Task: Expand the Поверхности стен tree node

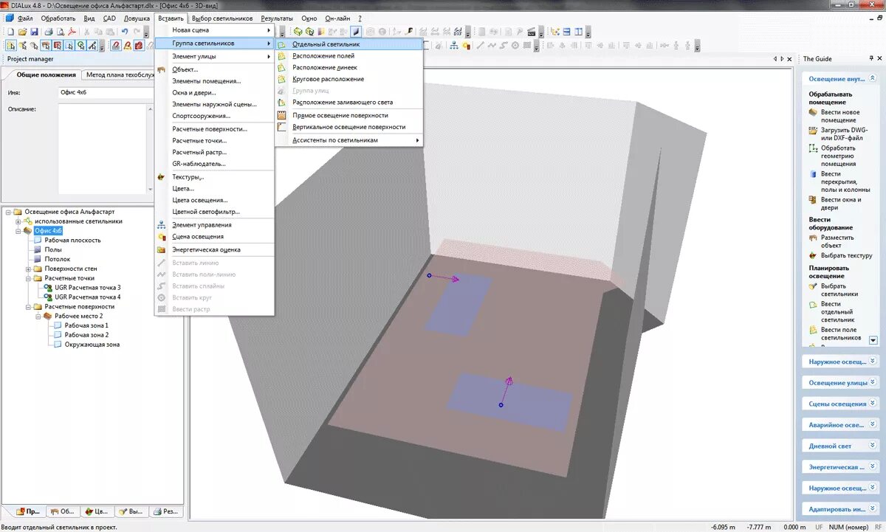Action: click(28, 269)
